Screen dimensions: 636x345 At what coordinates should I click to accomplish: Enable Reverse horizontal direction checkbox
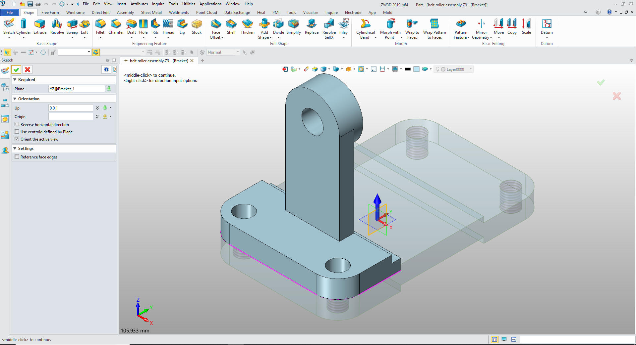point(17,125)
